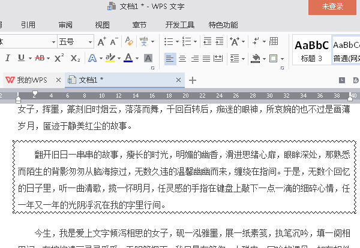Click the decrease font size icon

click(x=114, y=42)
